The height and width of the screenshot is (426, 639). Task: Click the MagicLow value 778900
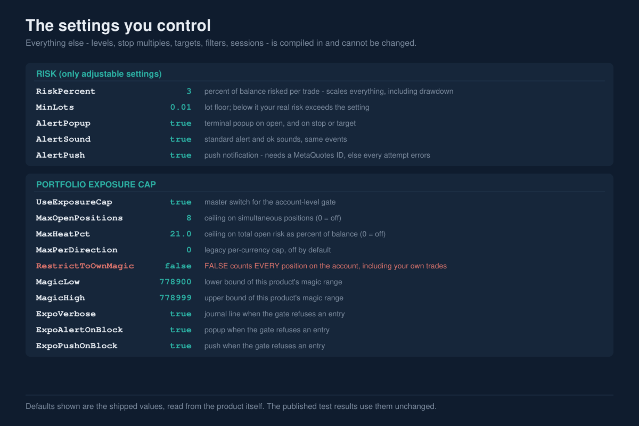coord(175,282)
